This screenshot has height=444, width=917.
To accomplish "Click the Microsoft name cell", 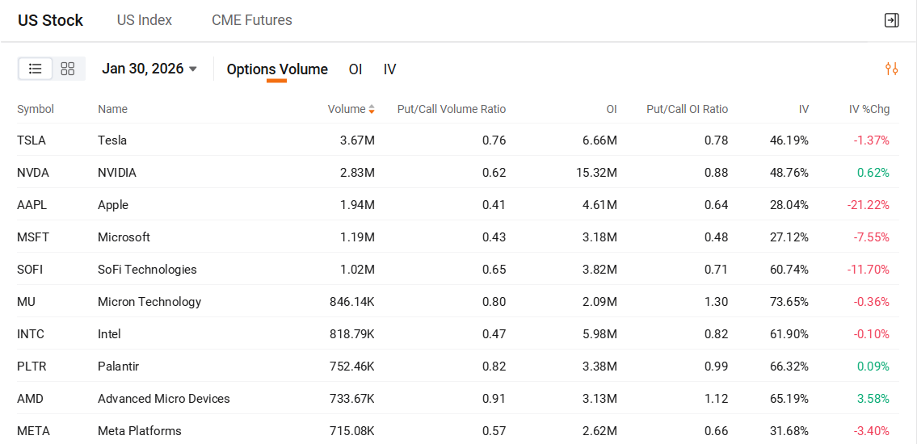I will tap(124, 237).
